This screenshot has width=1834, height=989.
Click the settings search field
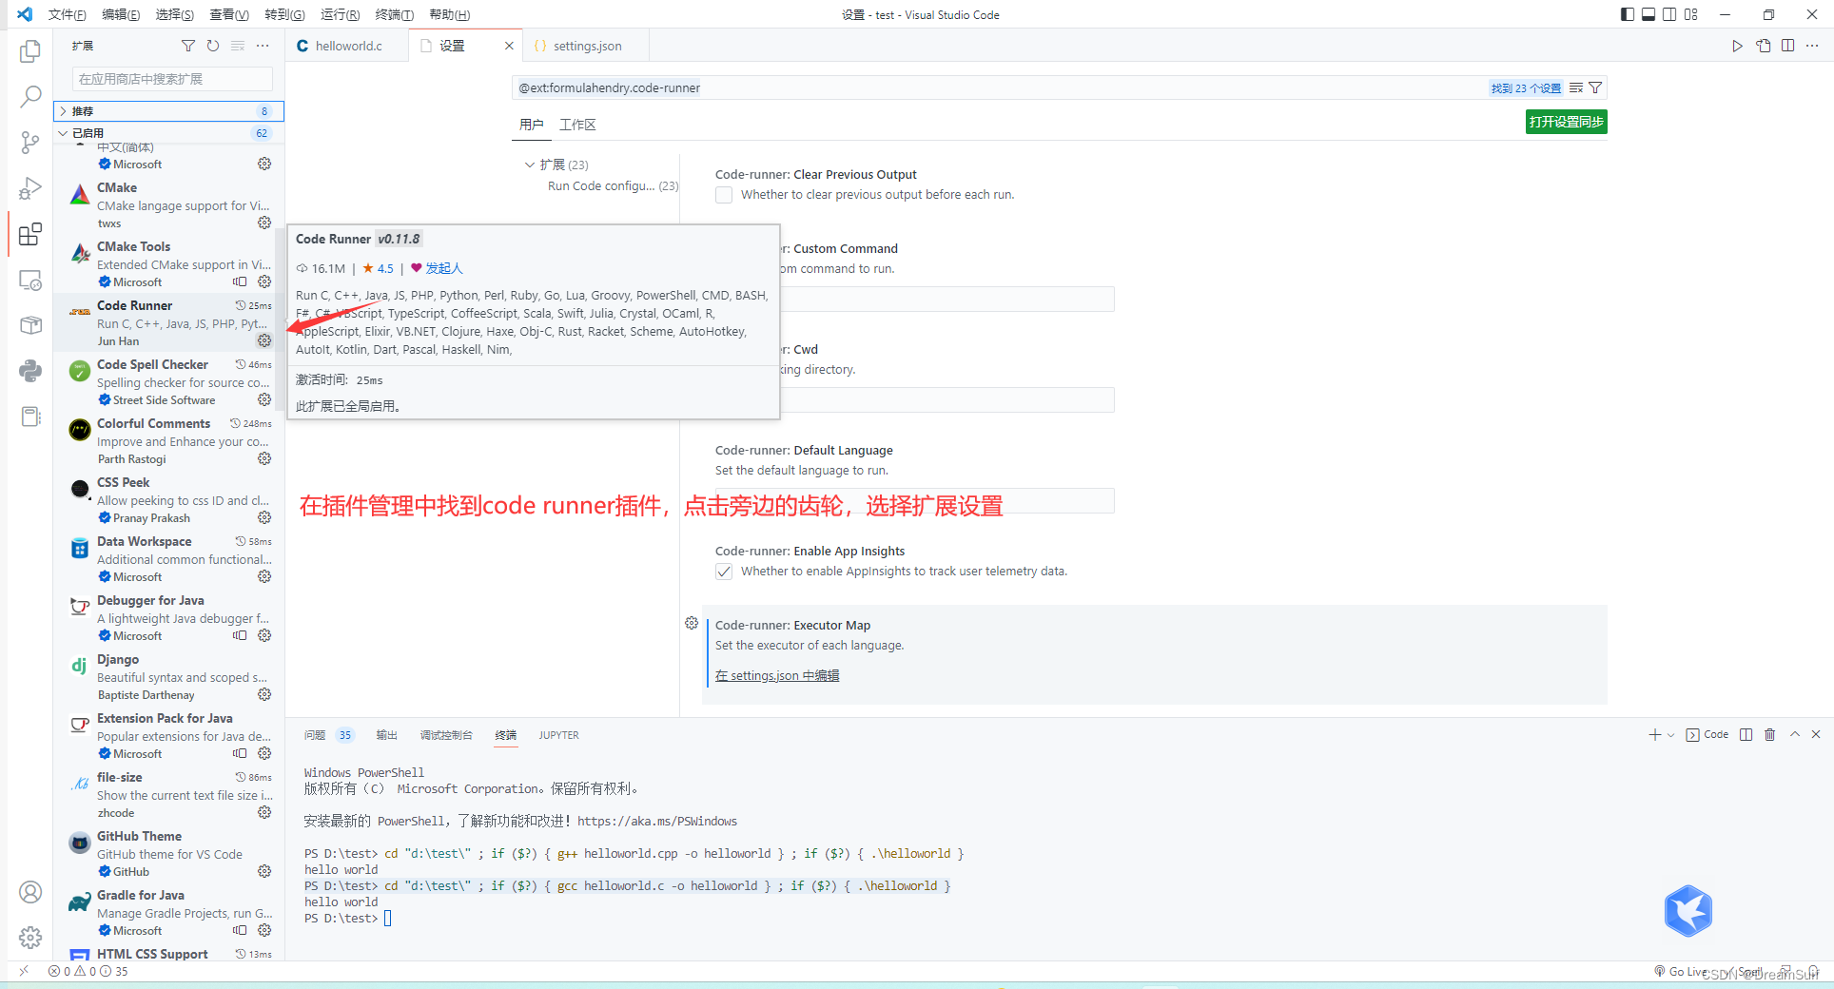tap(999, 87)
